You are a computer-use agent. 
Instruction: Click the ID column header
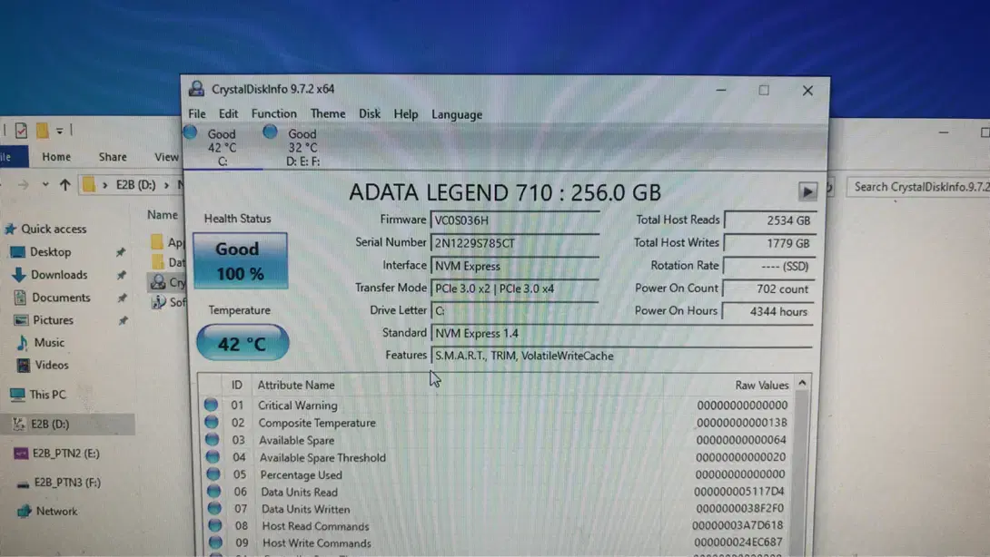pyautogui.click(x=237, y=385)
